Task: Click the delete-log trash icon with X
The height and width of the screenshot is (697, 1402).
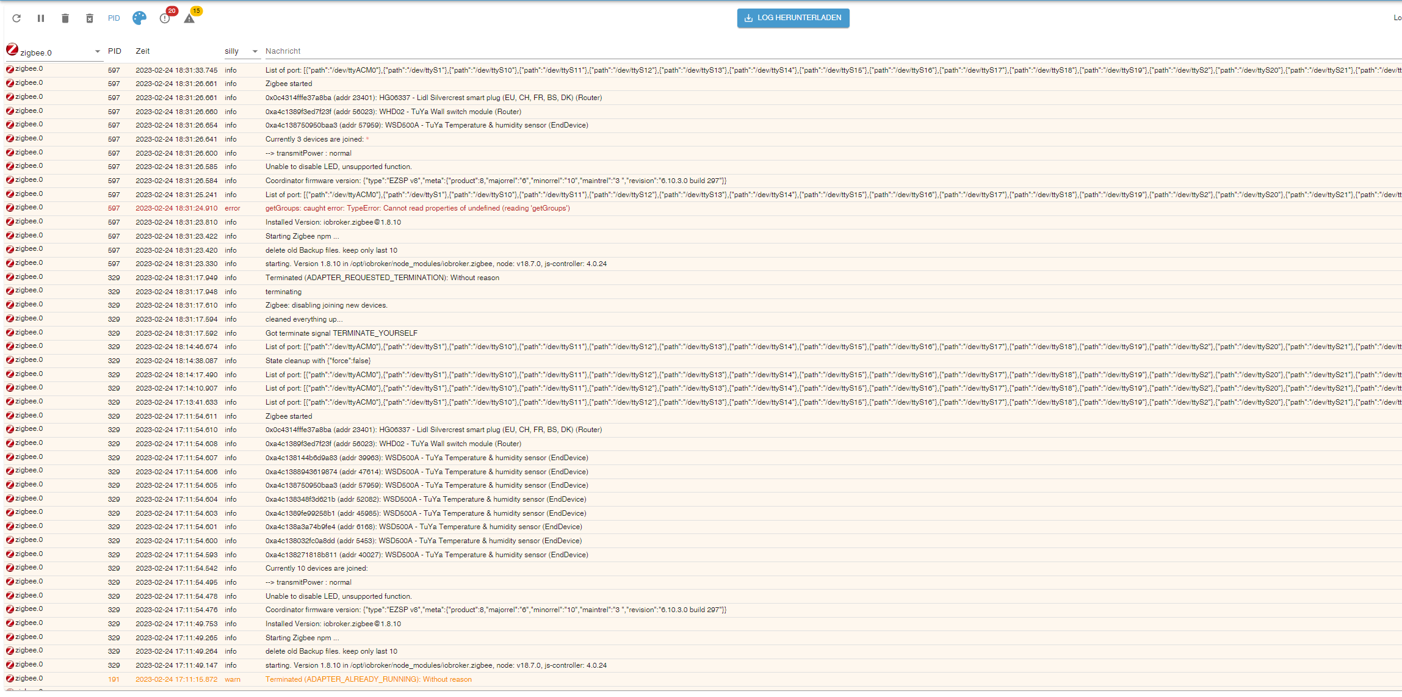Action: click(90, 18)
